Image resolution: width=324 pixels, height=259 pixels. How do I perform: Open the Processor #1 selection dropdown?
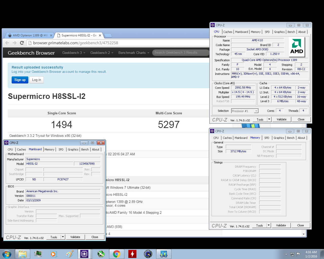coord(245,111)
